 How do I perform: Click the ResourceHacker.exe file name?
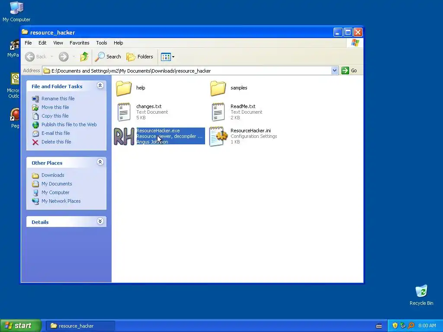[158, 131]
